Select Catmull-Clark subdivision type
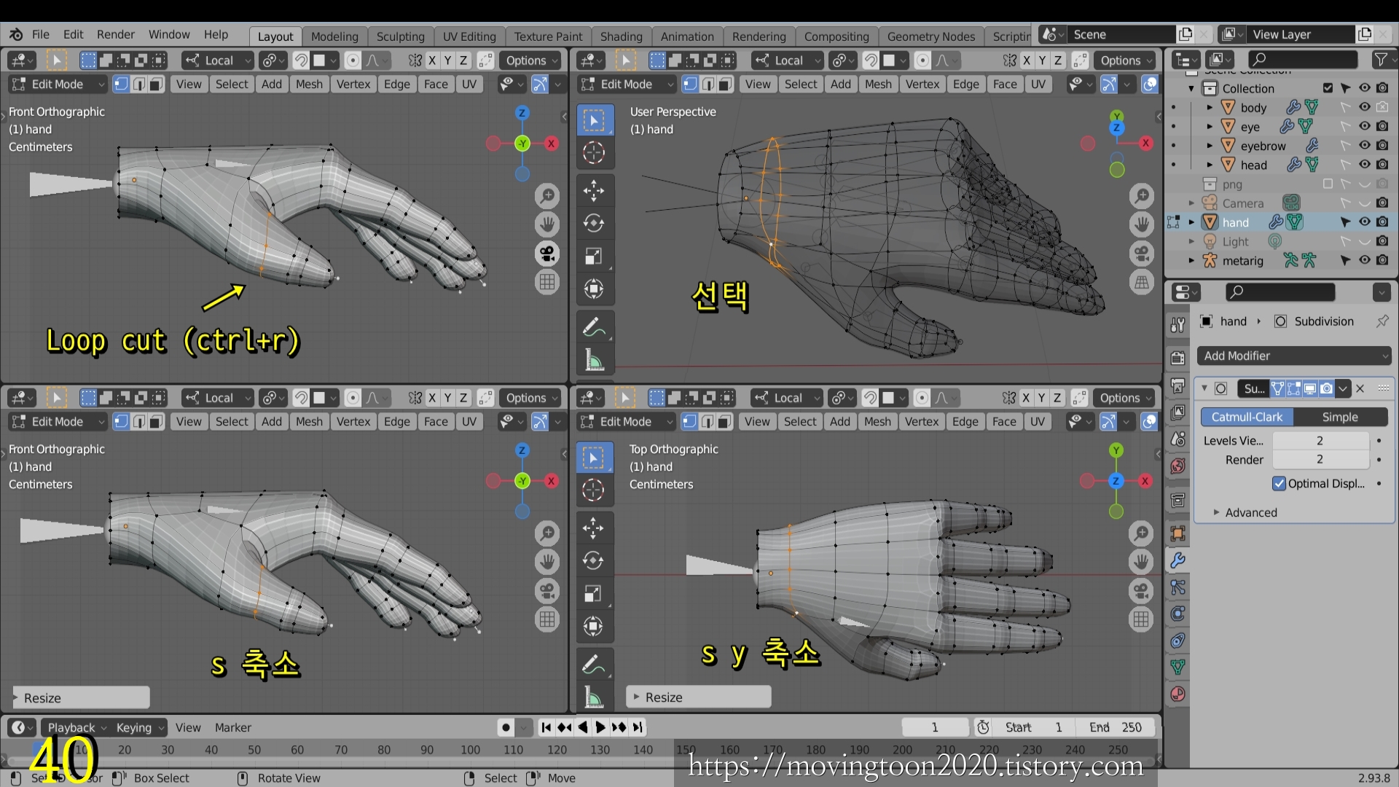Screen dimensions: 1399x787 (x=1247, y=417)
